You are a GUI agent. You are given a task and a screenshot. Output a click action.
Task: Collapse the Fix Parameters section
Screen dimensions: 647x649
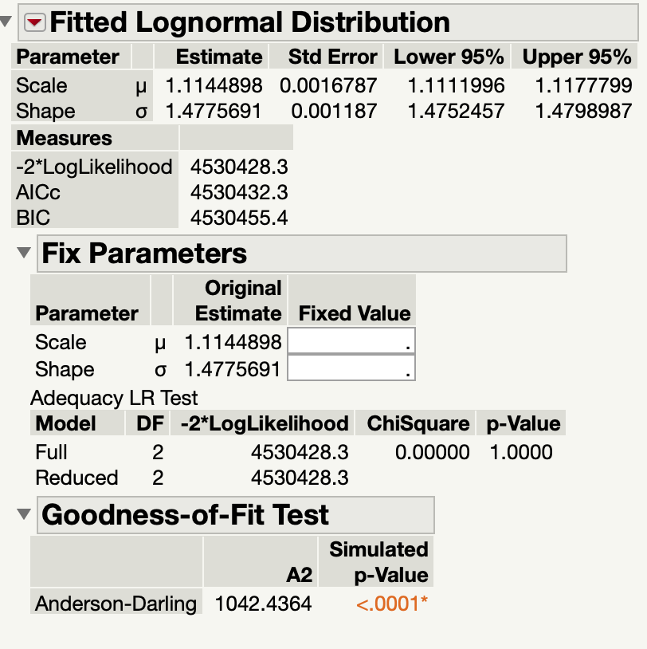coord(24,253)
